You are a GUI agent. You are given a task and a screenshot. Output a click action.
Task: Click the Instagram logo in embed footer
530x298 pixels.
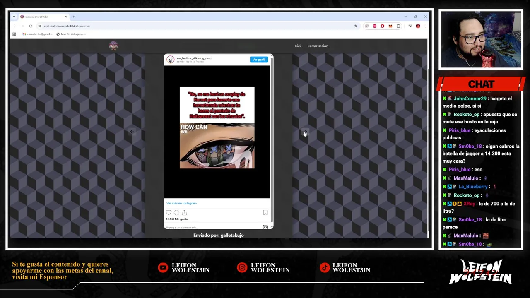coord(265,227)
